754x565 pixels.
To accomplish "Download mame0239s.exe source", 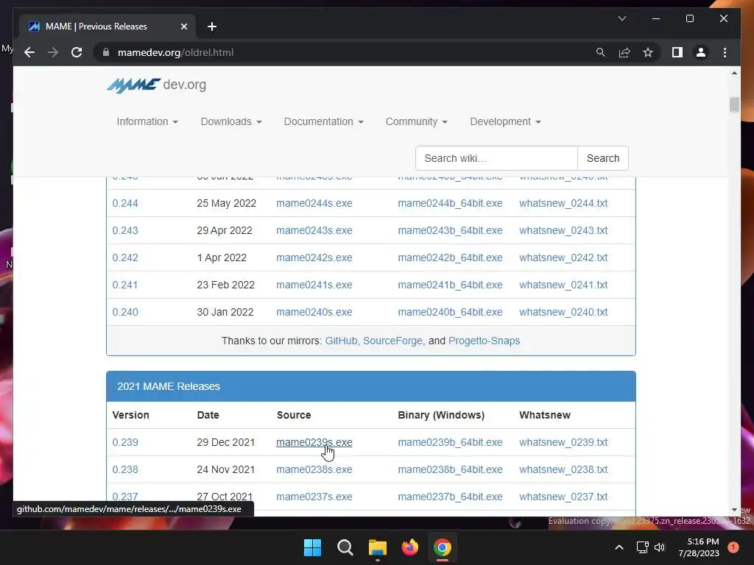I will pyautogui.click(x=314, y=442).
